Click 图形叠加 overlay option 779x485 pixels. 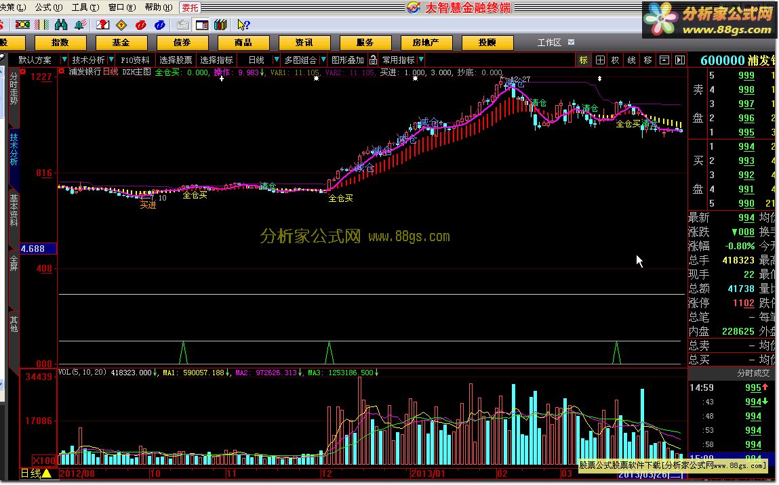pyautogui.click(x=348, y=60)
